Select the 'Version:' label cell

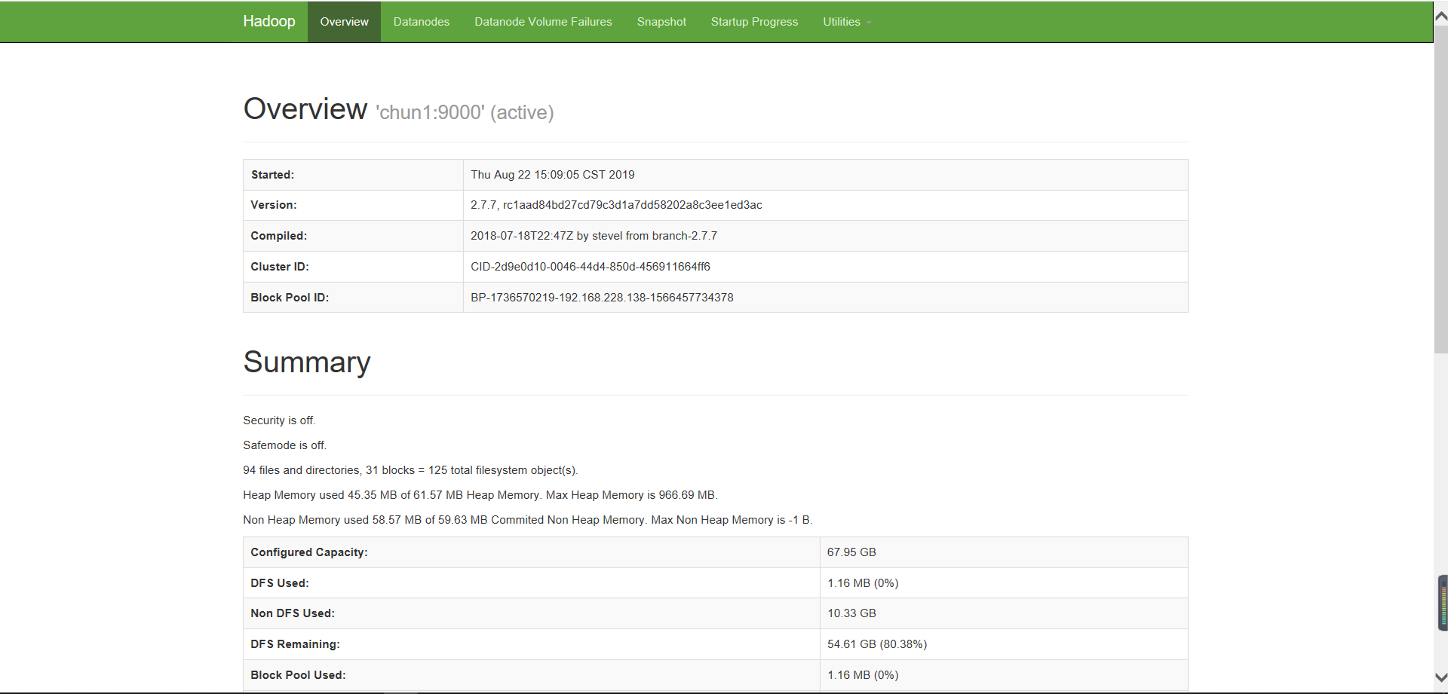[353, 205]
